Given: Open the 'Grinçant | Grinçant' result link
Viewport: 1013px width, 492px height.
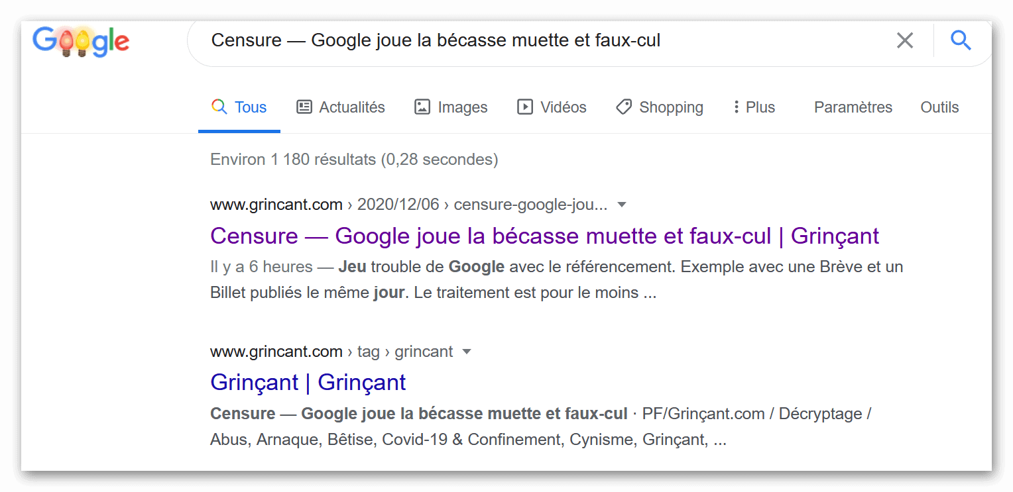Looking at the screenshot, I should pyautogui.click(x=308, y=383).
